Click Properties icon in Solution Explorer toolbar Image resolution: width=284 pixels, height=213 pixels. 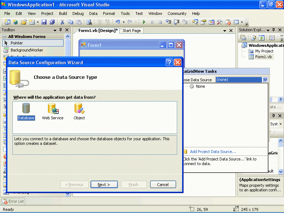click(243, 38)
